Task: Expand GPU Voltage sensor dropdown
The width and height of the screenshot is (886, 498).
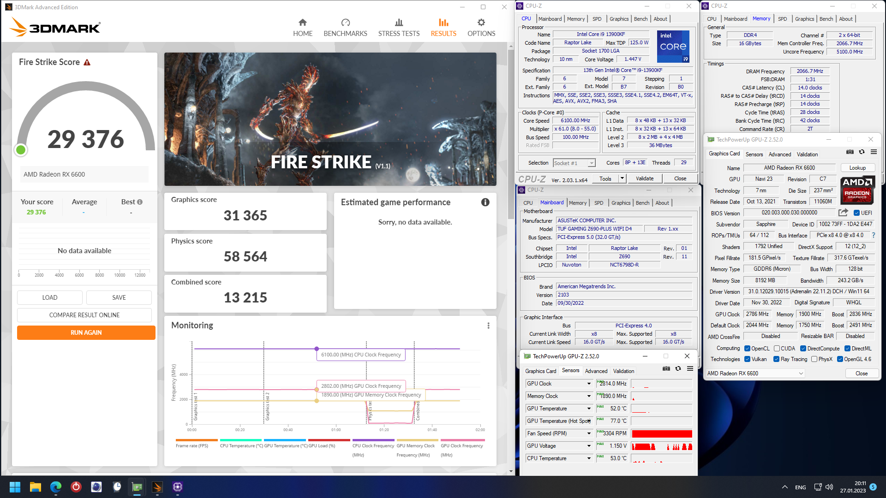Action: point(589,446)
